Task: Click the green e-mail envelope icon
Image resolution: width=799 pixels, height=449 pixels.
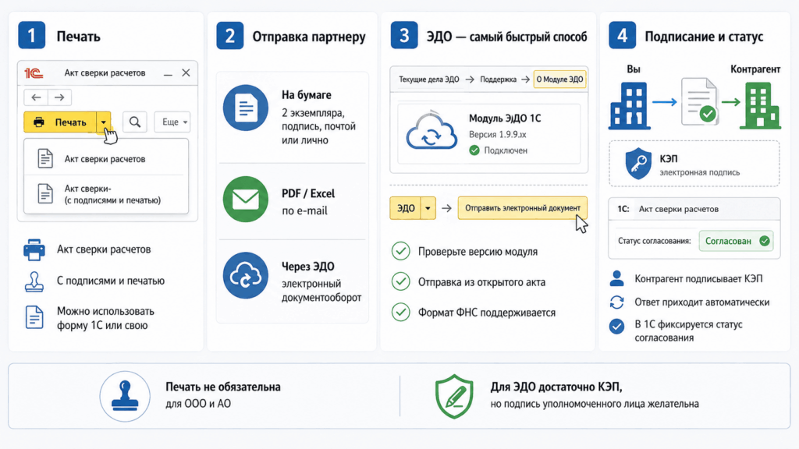Action: pos(246,199)
